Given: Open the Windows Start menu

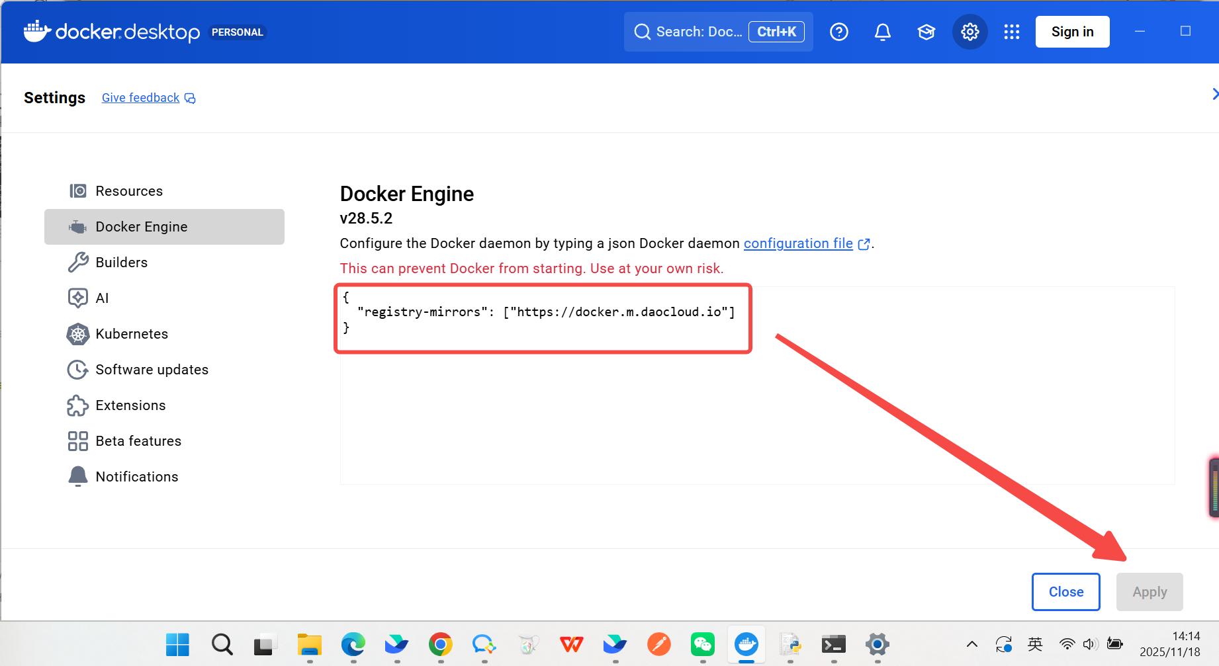Looking at the screenshot, I should (x=177, y=644).
